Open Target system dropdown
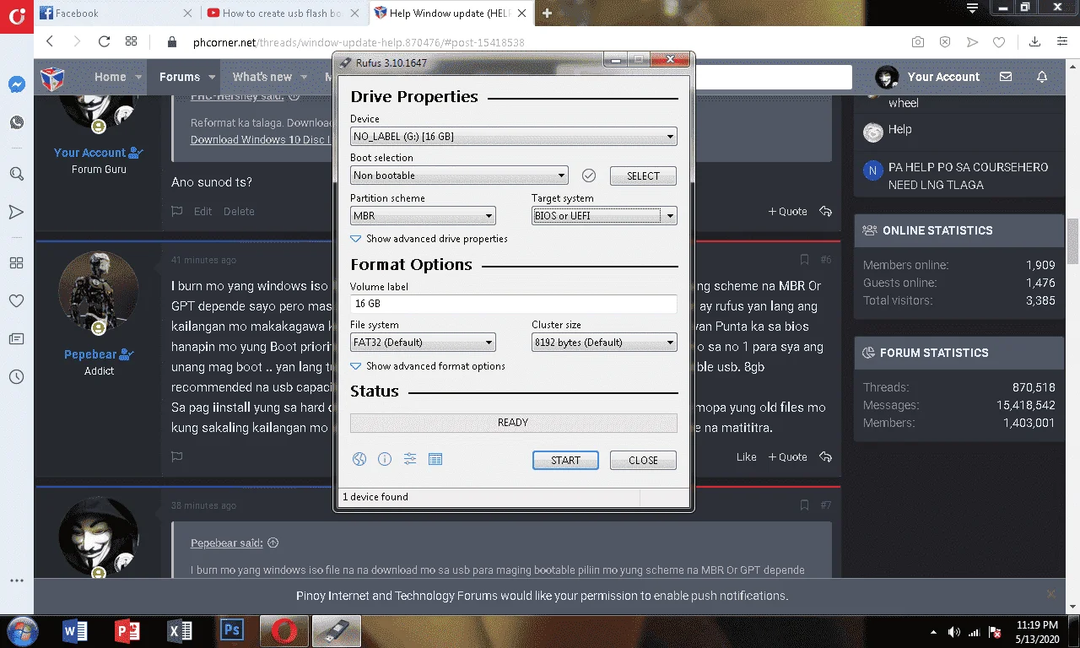 (x=604, y=216)
